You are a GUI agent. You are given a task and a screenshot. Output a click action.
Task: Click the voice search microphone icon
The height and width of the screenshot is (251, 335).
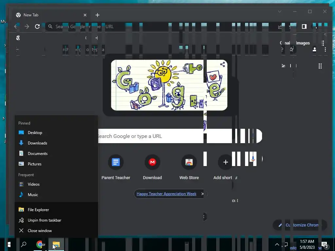point(253,159)
